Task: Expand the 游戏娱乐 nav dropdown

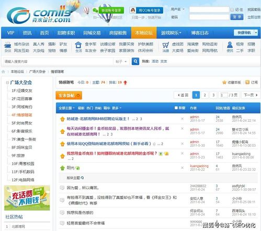Action: pyautogui.click(x=171, y=33)
